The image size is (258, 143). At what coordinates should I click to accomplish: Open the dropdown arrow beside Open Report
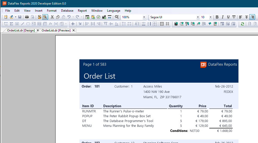16,17
